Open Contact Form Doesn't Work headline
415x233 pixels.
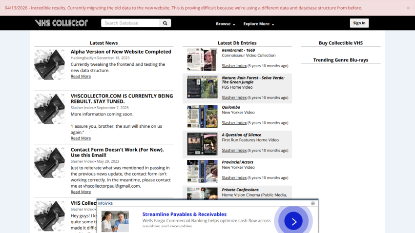point(117,153)
